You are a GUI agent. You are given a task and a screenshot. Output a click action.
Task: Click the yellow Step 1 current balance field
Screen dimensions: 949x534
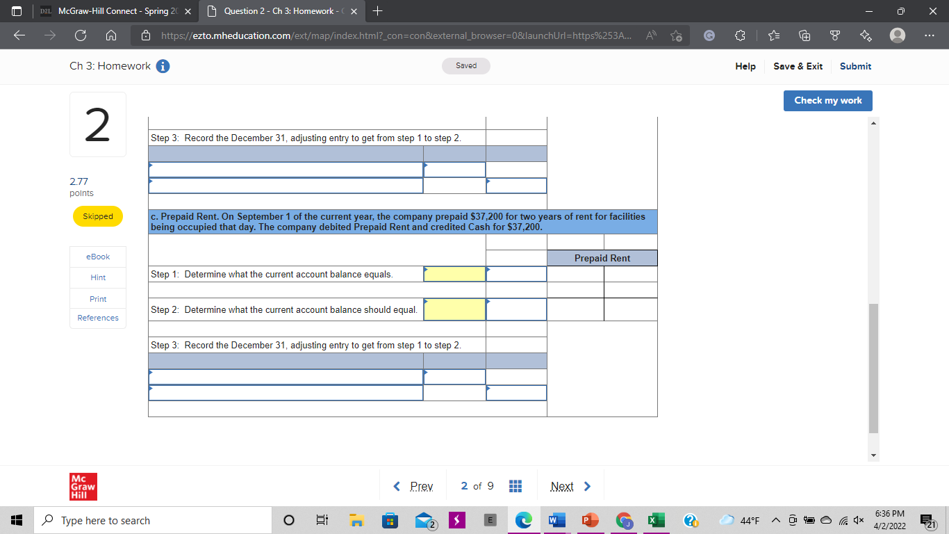point(454,274)
